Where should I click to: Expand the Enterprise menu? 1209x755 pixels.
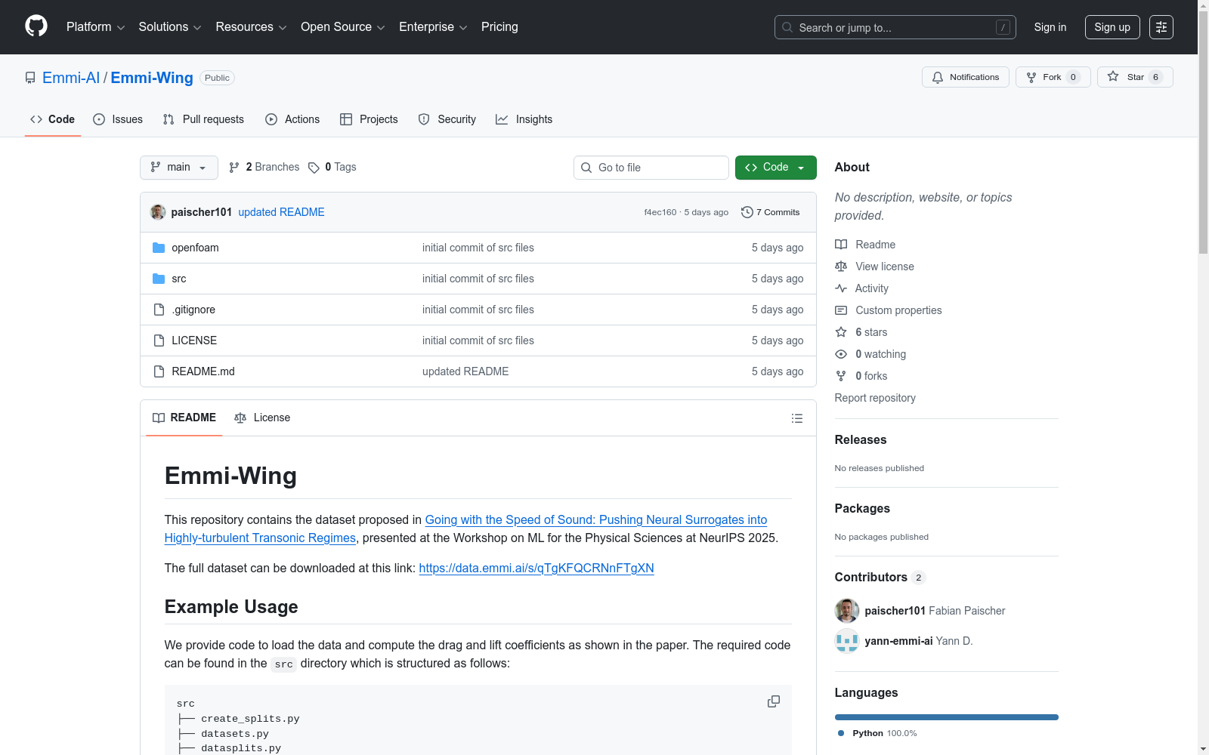tap(433, 27)
